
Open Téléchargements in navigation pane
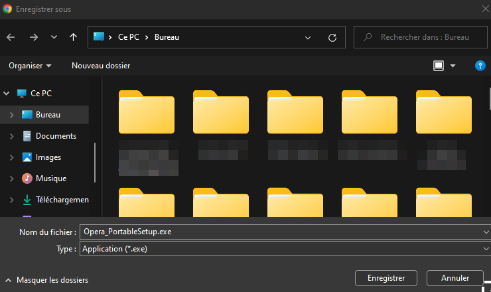click(62, 200)
